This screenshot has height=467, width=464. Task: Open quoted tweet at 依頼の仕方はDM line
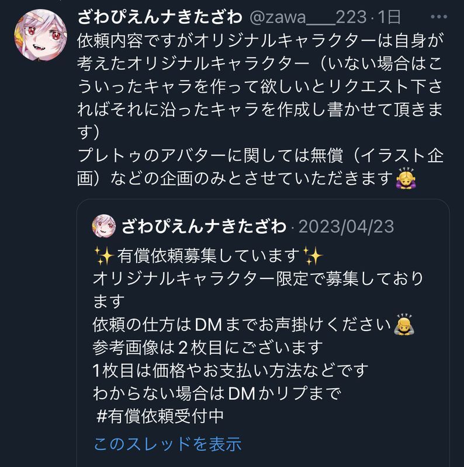coord(254,325)
